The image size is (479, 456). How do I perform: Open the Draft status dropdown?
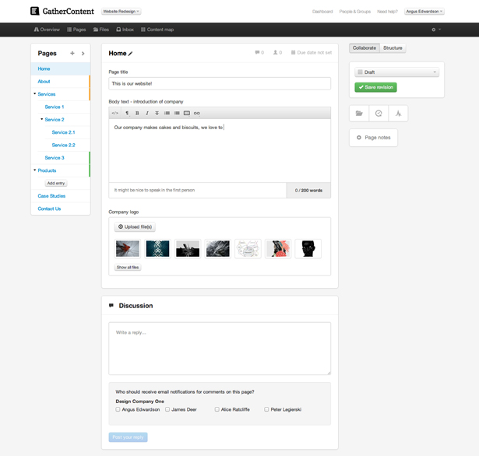396,72
